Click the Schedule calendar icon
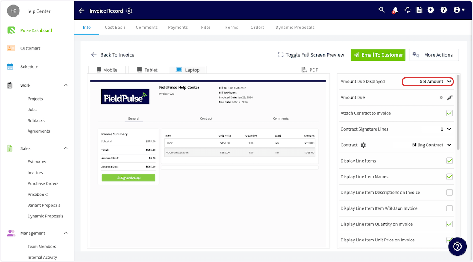Viewport: 473px width, 262px height. click(10, 67)
